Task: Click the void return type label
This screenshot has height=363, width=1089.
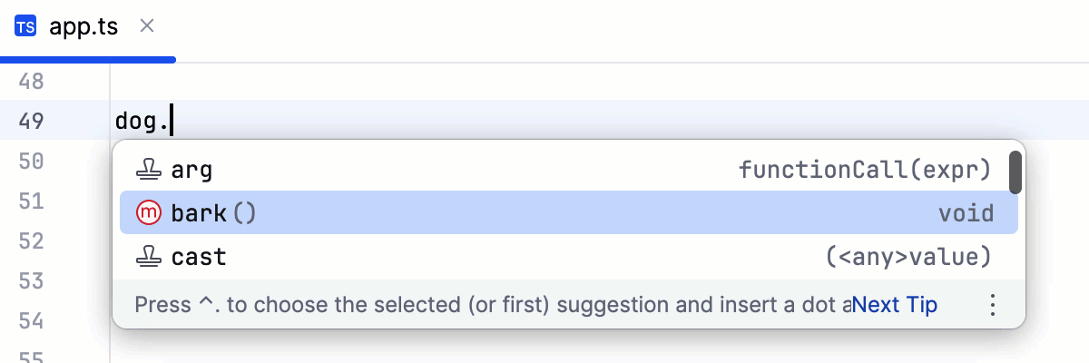Action: pos(966,213)
